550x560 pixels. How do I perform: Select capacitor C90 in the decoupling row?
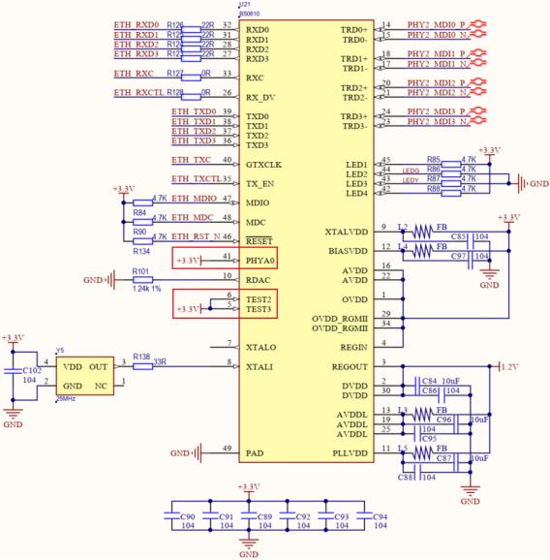(171, 515)
